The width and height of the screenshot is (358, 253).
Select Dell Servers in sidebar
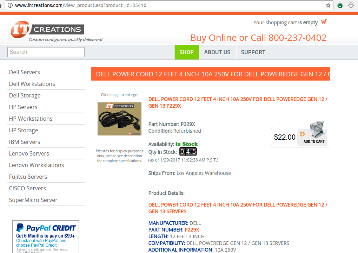(x=25, y=72)
